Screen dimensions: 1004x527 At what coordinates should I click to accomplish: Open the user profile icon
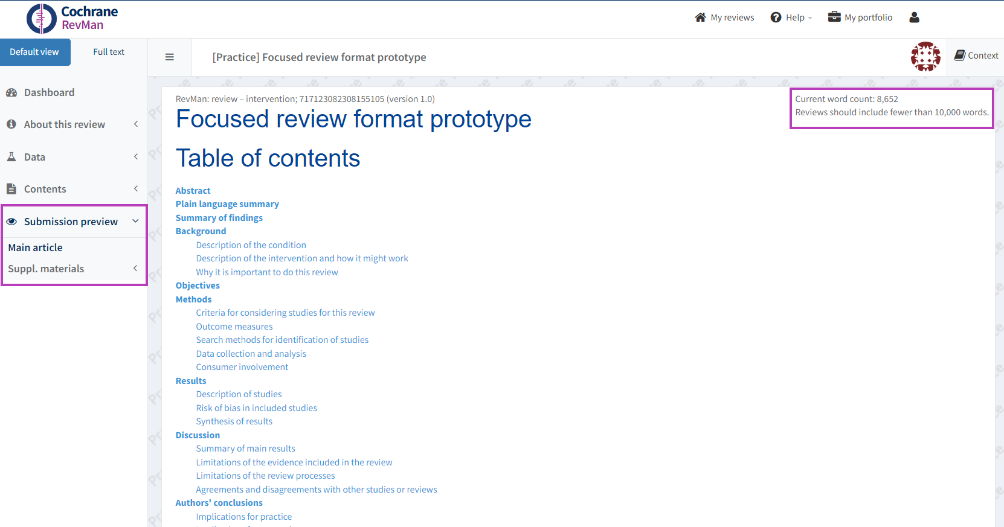pyautogui.click(x=914, y=18)
